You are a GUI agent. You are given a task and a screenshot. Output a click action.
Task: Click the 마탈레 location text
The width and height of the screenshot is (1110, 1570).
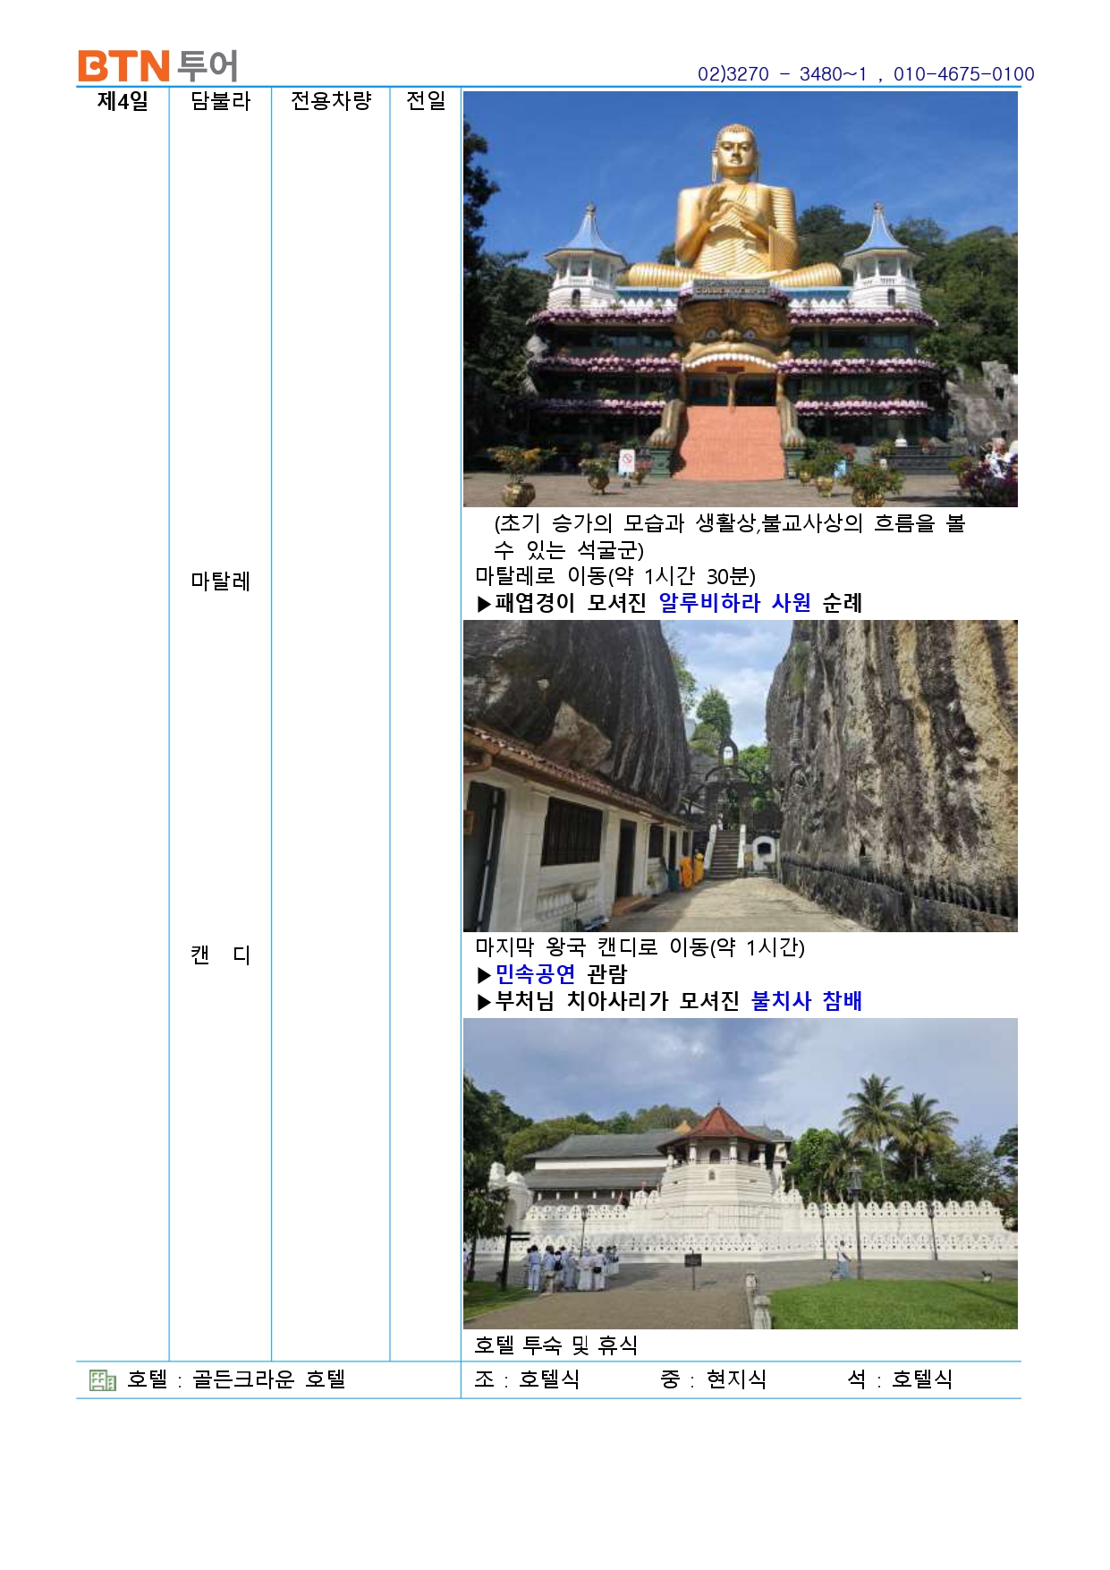tap(220, 581)
